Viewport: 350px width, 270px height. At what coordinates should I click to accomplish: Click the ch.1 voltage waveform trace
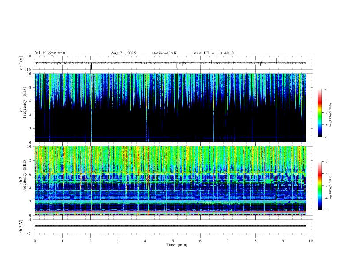coord(171,63)
